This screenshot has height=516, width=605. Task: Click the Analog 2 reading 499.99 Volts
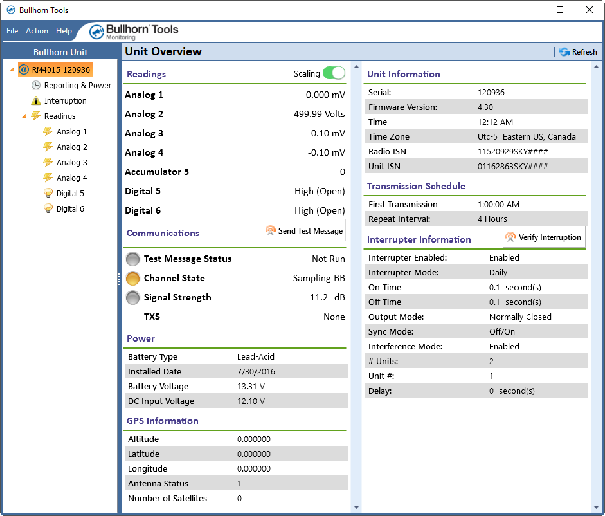tap(319, 114)
